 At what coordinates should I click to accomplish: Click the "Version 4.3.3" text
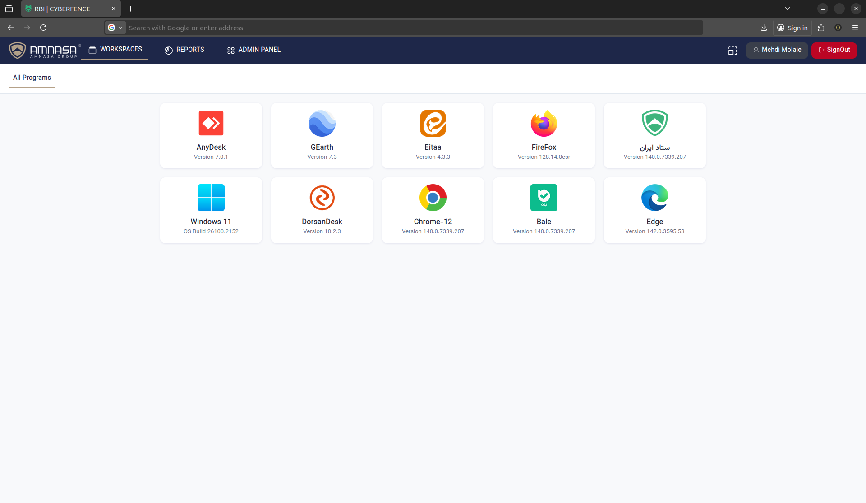click(x=433, y=157)
